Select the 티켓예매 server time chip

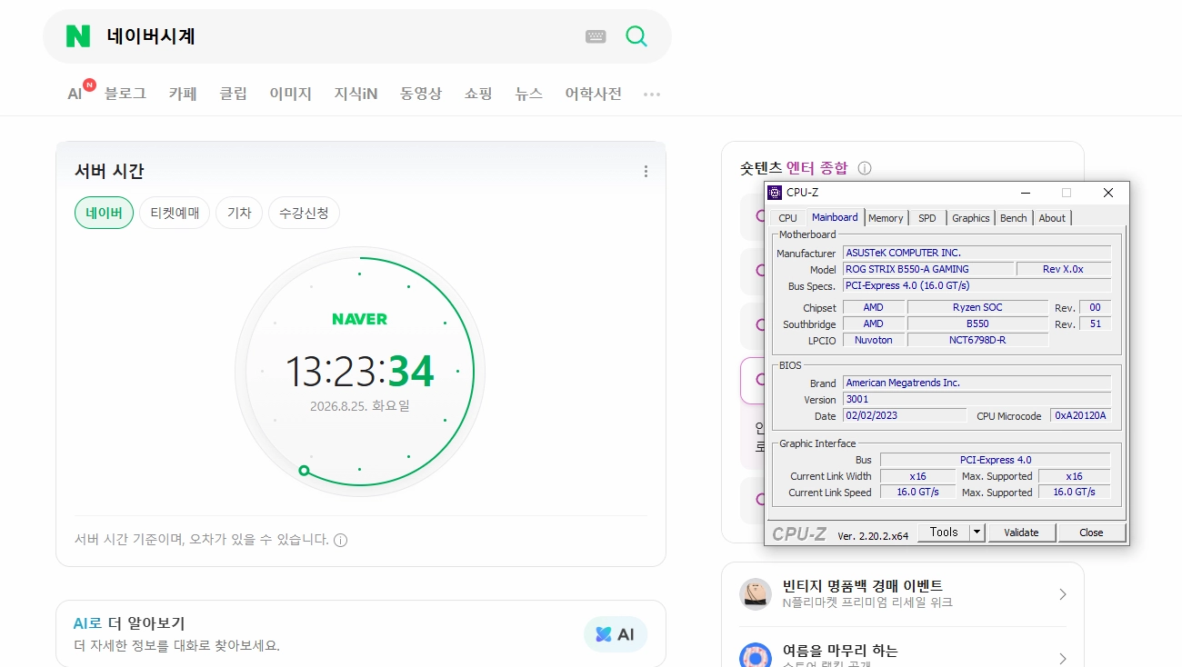(175, 213)
